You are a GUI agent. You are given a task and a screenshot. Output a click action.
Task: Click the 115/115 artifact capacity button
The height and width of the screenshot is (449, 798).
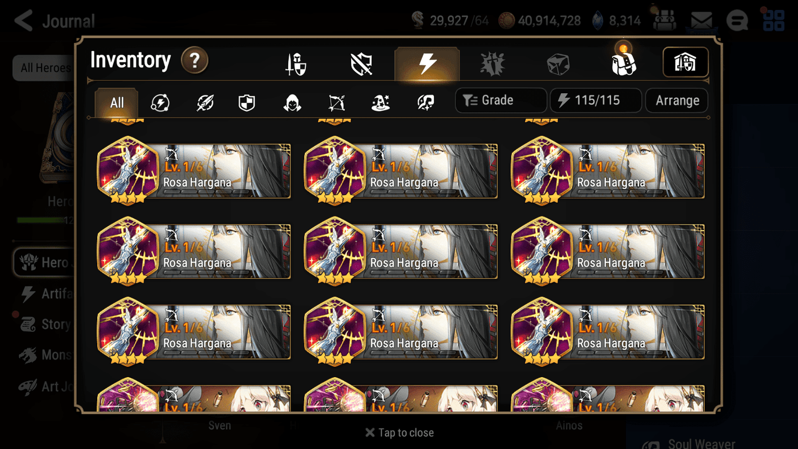tap(596, 101)
